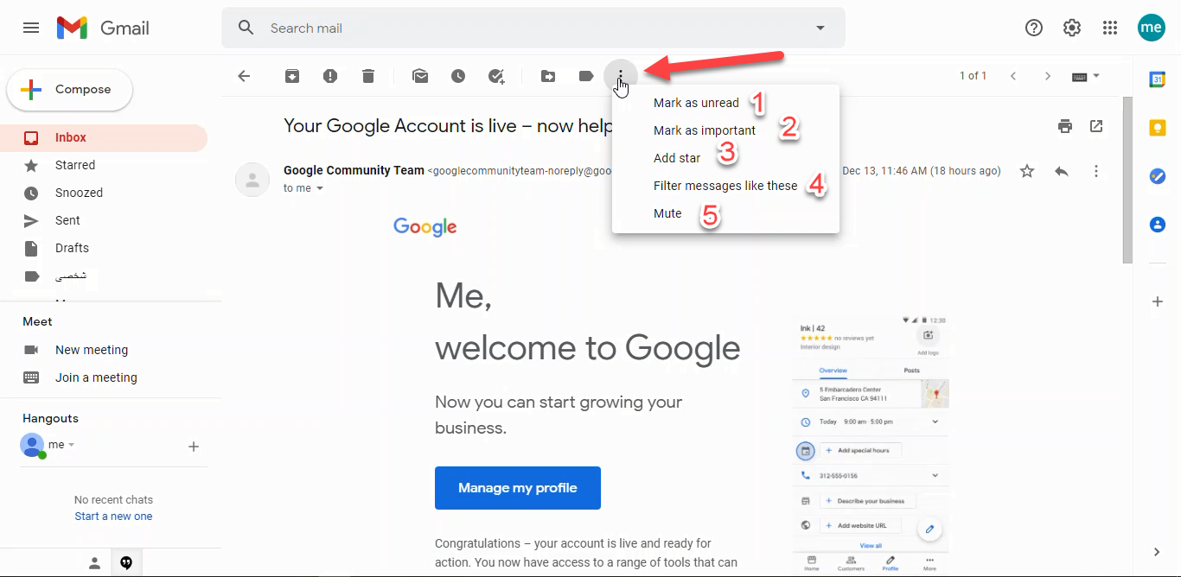Image resolution: width=1181 pixels, height=577 pixels.
Task: Click sender name Google Community Team
Action: [x=354, y=171]
